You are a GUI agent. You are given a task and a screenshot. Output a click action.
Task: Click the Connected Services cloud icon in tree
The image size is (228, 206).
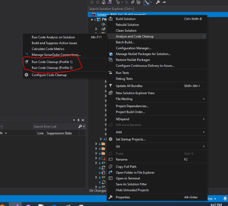(x=103, y=24)
